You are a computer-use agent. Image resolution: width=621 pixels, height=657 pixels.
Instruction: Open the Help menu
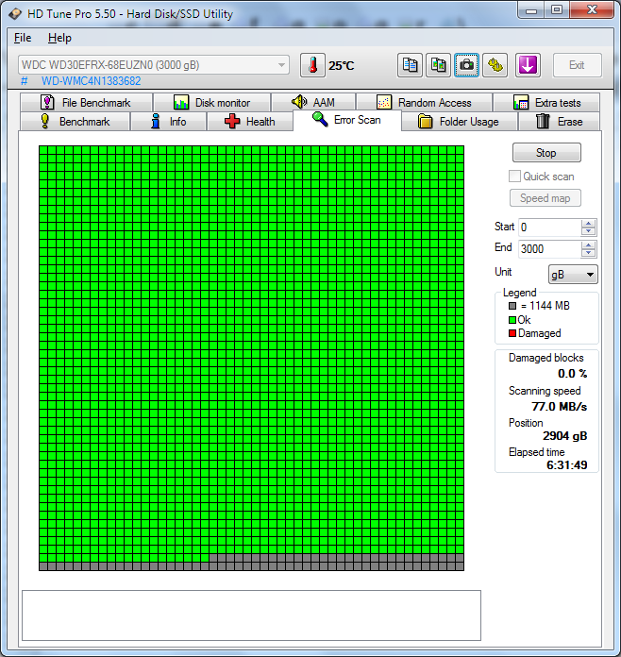click(x=59, y=38)
